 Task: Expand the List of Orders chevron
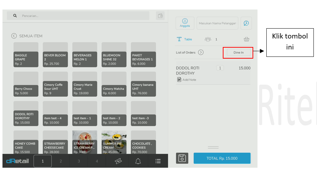tap(200, 52)
